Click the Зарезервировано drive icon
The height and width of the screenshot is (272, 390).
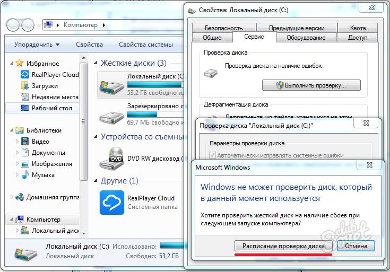(x=111, y=118)
